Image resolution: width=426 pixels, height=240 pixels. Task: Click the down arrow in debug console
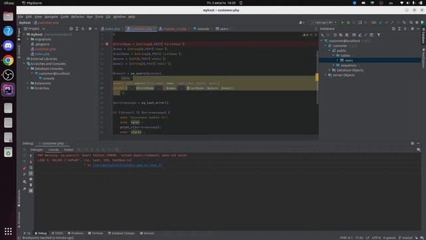click(x=31, y=162)
